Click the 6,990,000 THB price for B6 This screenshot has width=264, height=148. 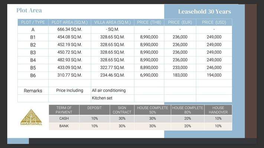pos(149,75)
